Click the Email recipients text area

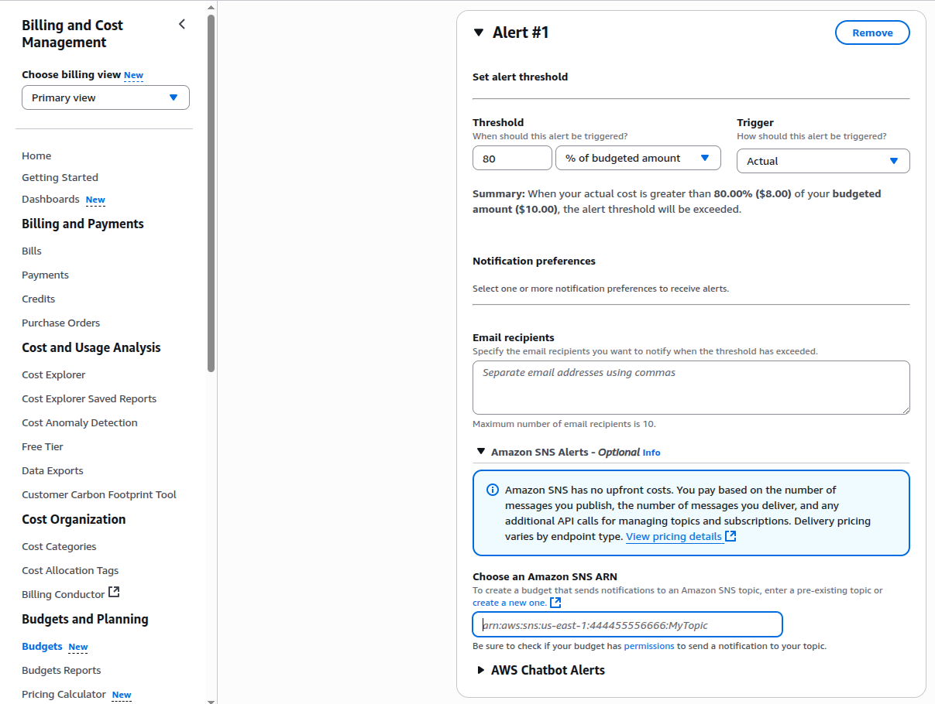coord(691,387)
